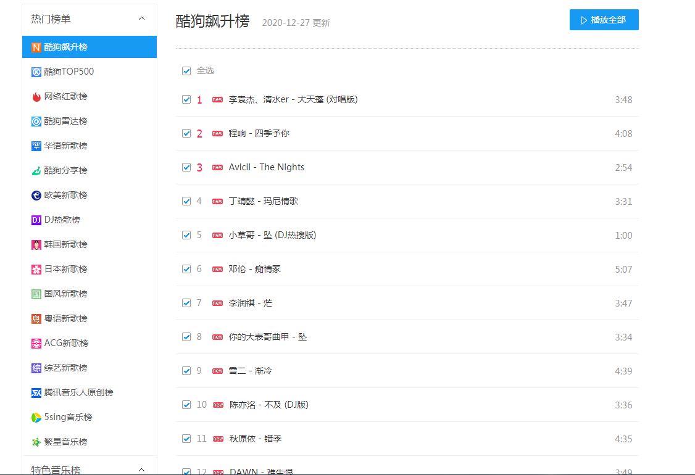Click the 华语新歌榜 icon
The height and width of the screenshot is (475, 695).
[36, 146]
